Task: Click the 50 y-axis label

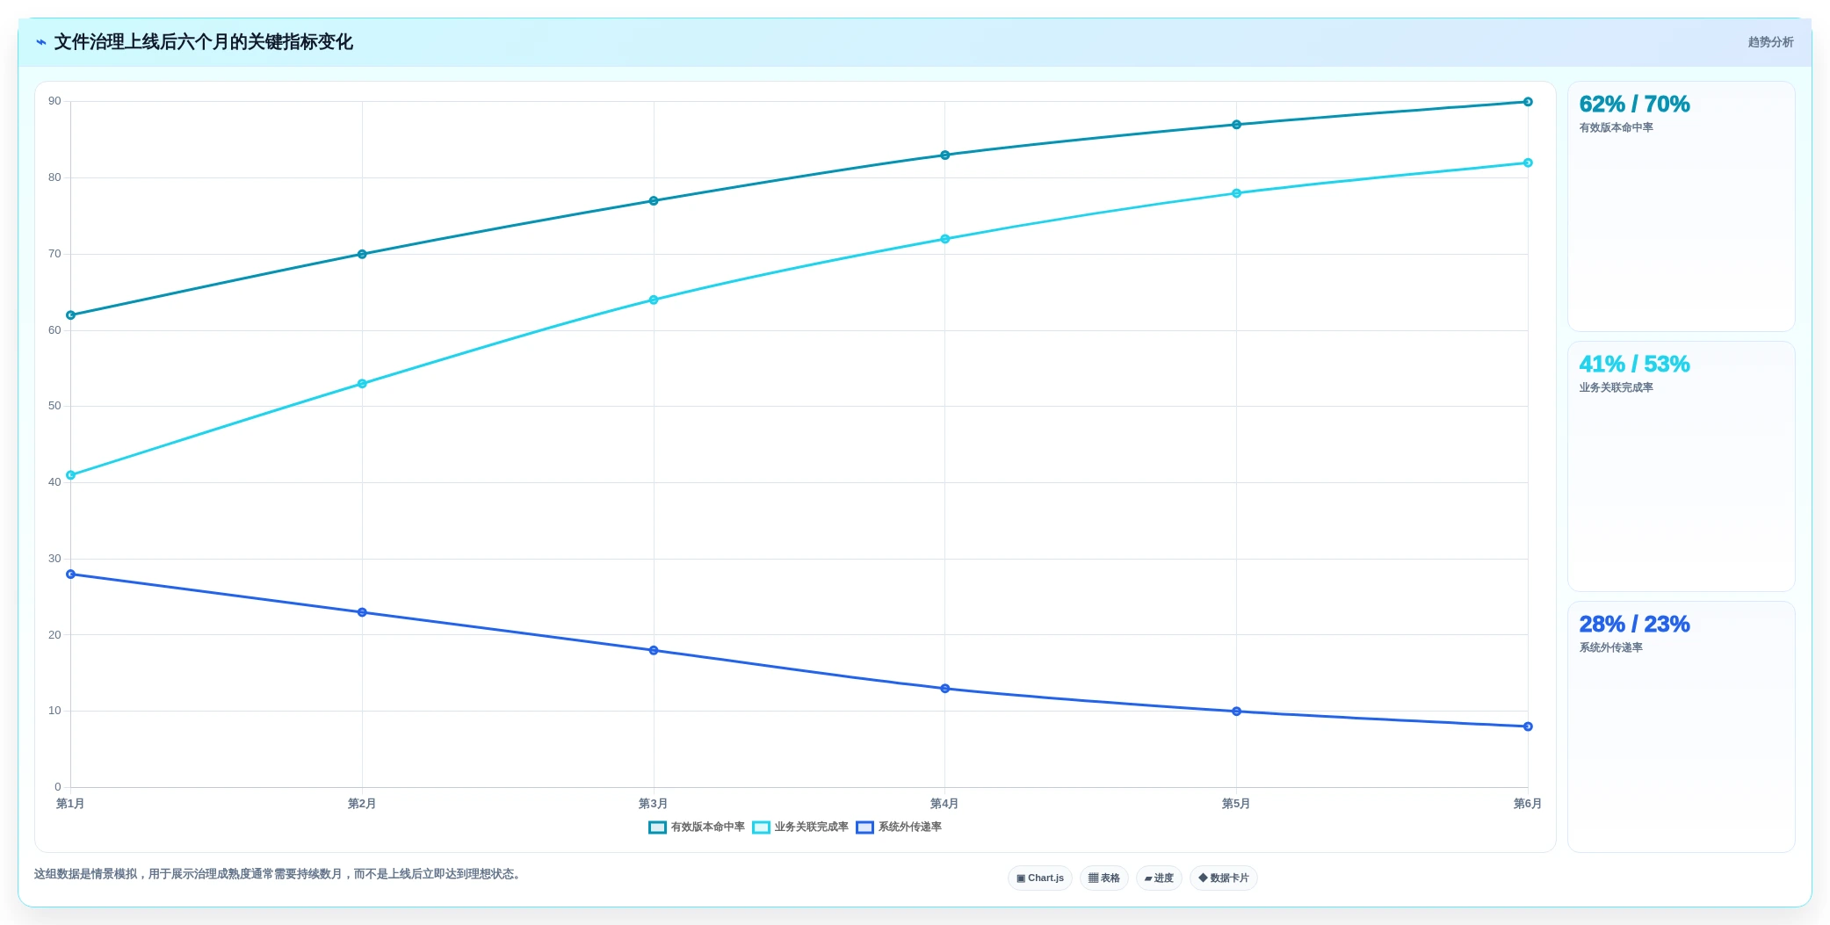Action: (54, 406)
